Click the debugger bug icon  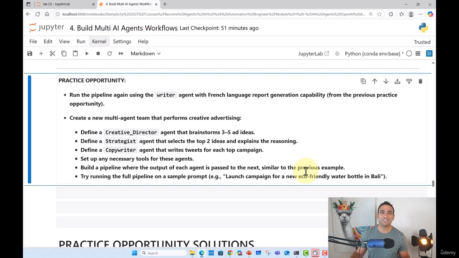coord(337,53)
